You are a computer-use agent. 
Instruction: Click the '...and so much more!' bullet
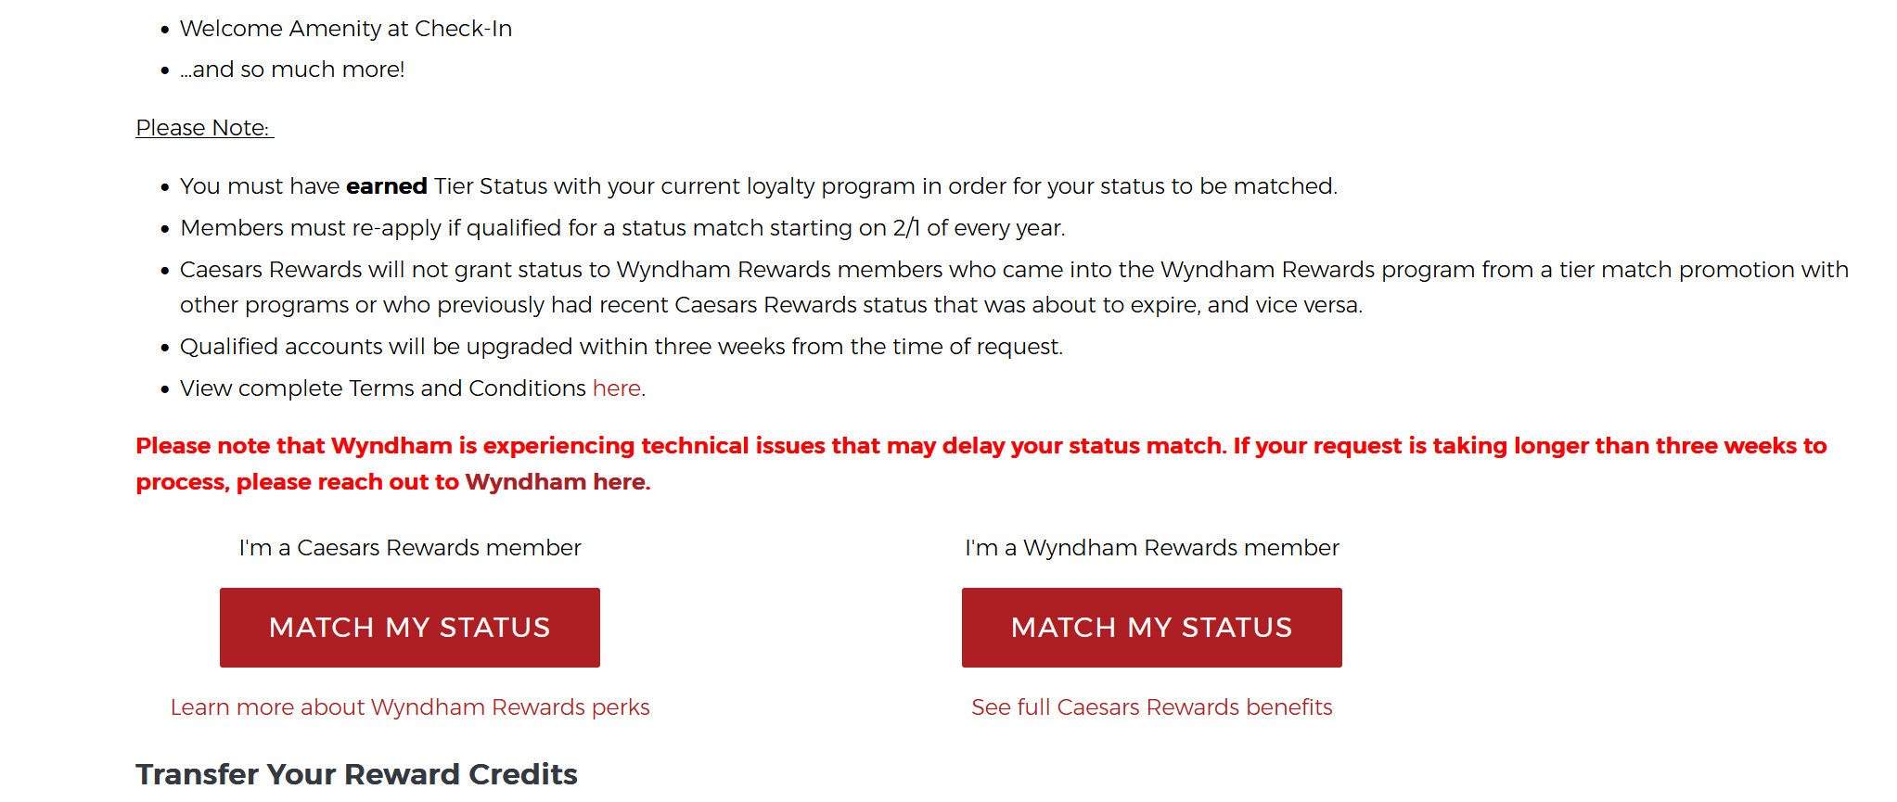292,70
